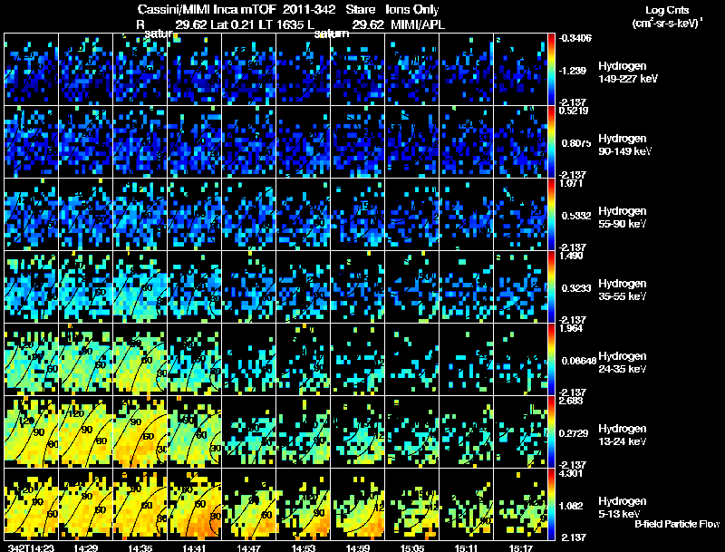The image size is (725, 552).
Task: Click the (cm²-sr-s-keV) units text
Action: coord(668,24)
